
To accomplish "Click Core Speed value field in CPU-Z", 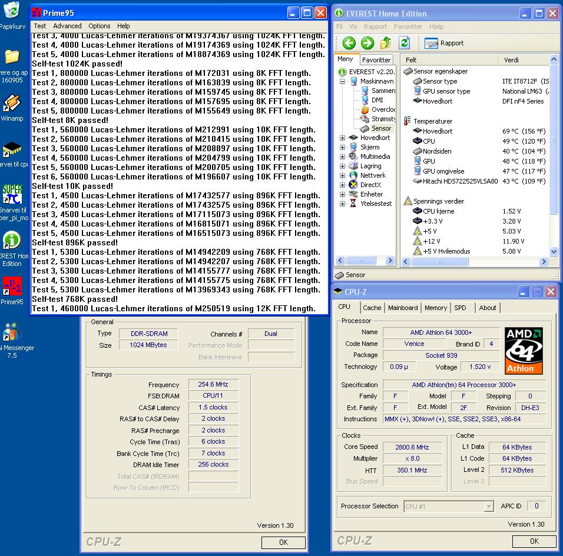I will pyautogui.click(x=412, y=447).
